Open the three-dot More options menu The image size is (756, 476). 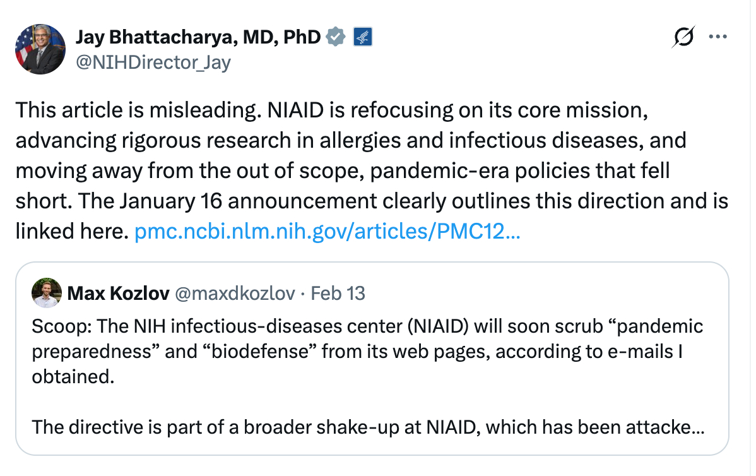[x=718, y=37]
